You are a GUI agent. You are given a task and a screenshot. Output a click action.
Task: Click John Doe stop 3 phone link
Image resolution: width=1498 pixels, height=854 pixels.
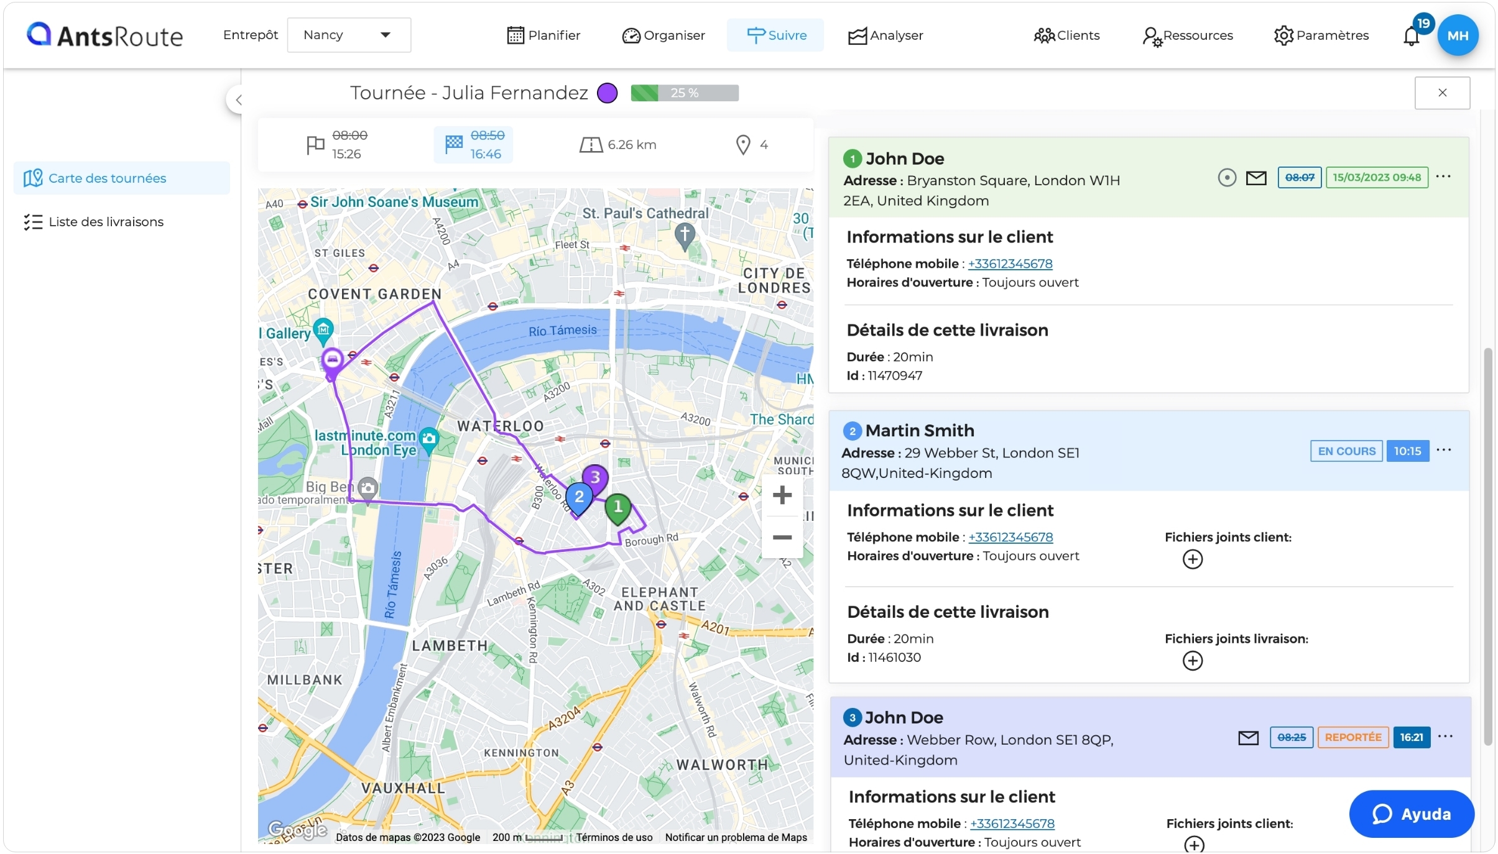tap(1012, 824)
